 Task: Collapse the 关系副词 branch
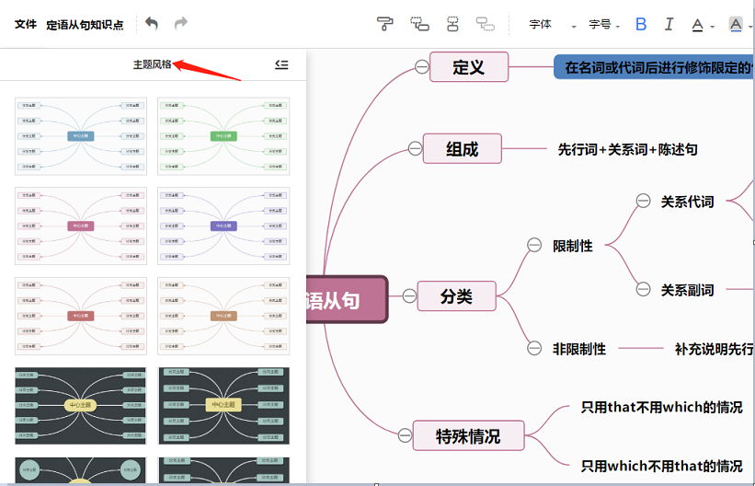[644, 289]
